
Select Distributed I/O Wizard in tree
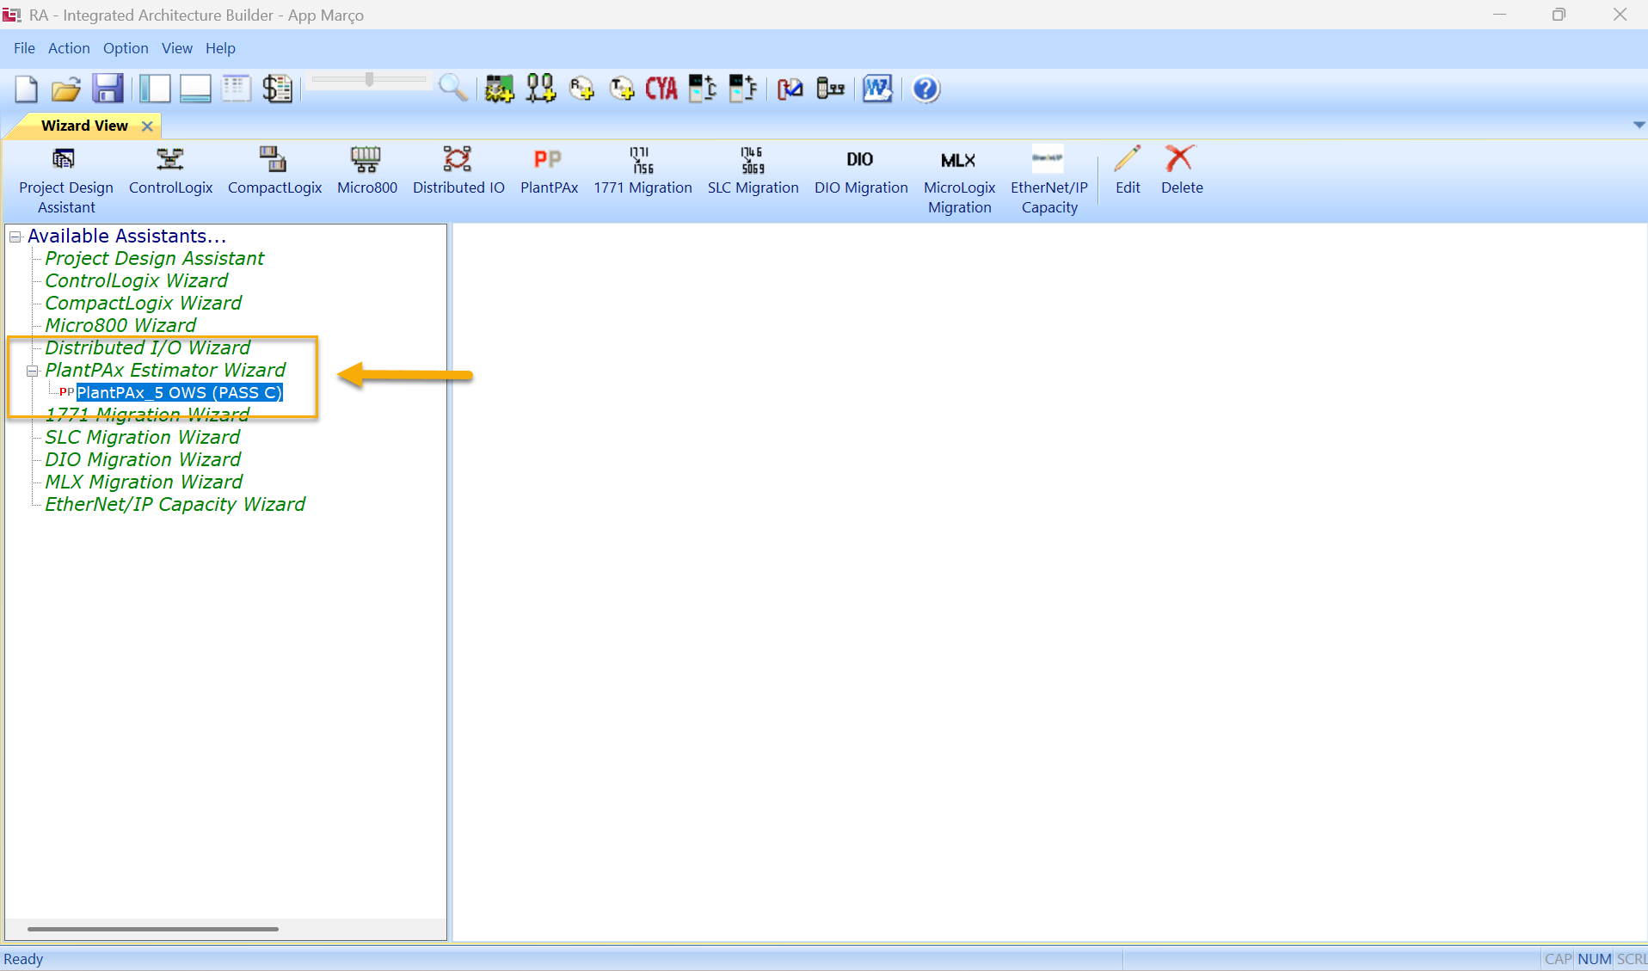[147, 347]
